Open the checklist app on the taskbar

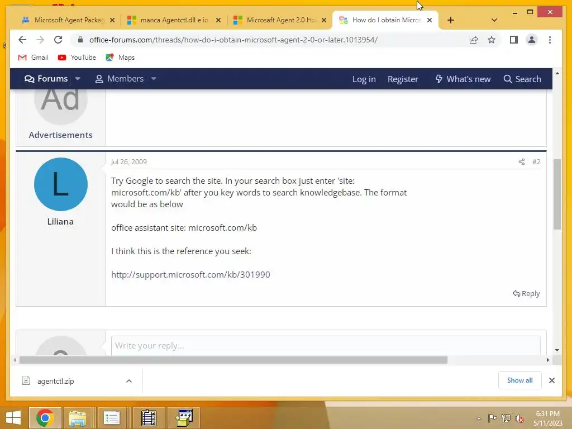click(x=111, y=418)
